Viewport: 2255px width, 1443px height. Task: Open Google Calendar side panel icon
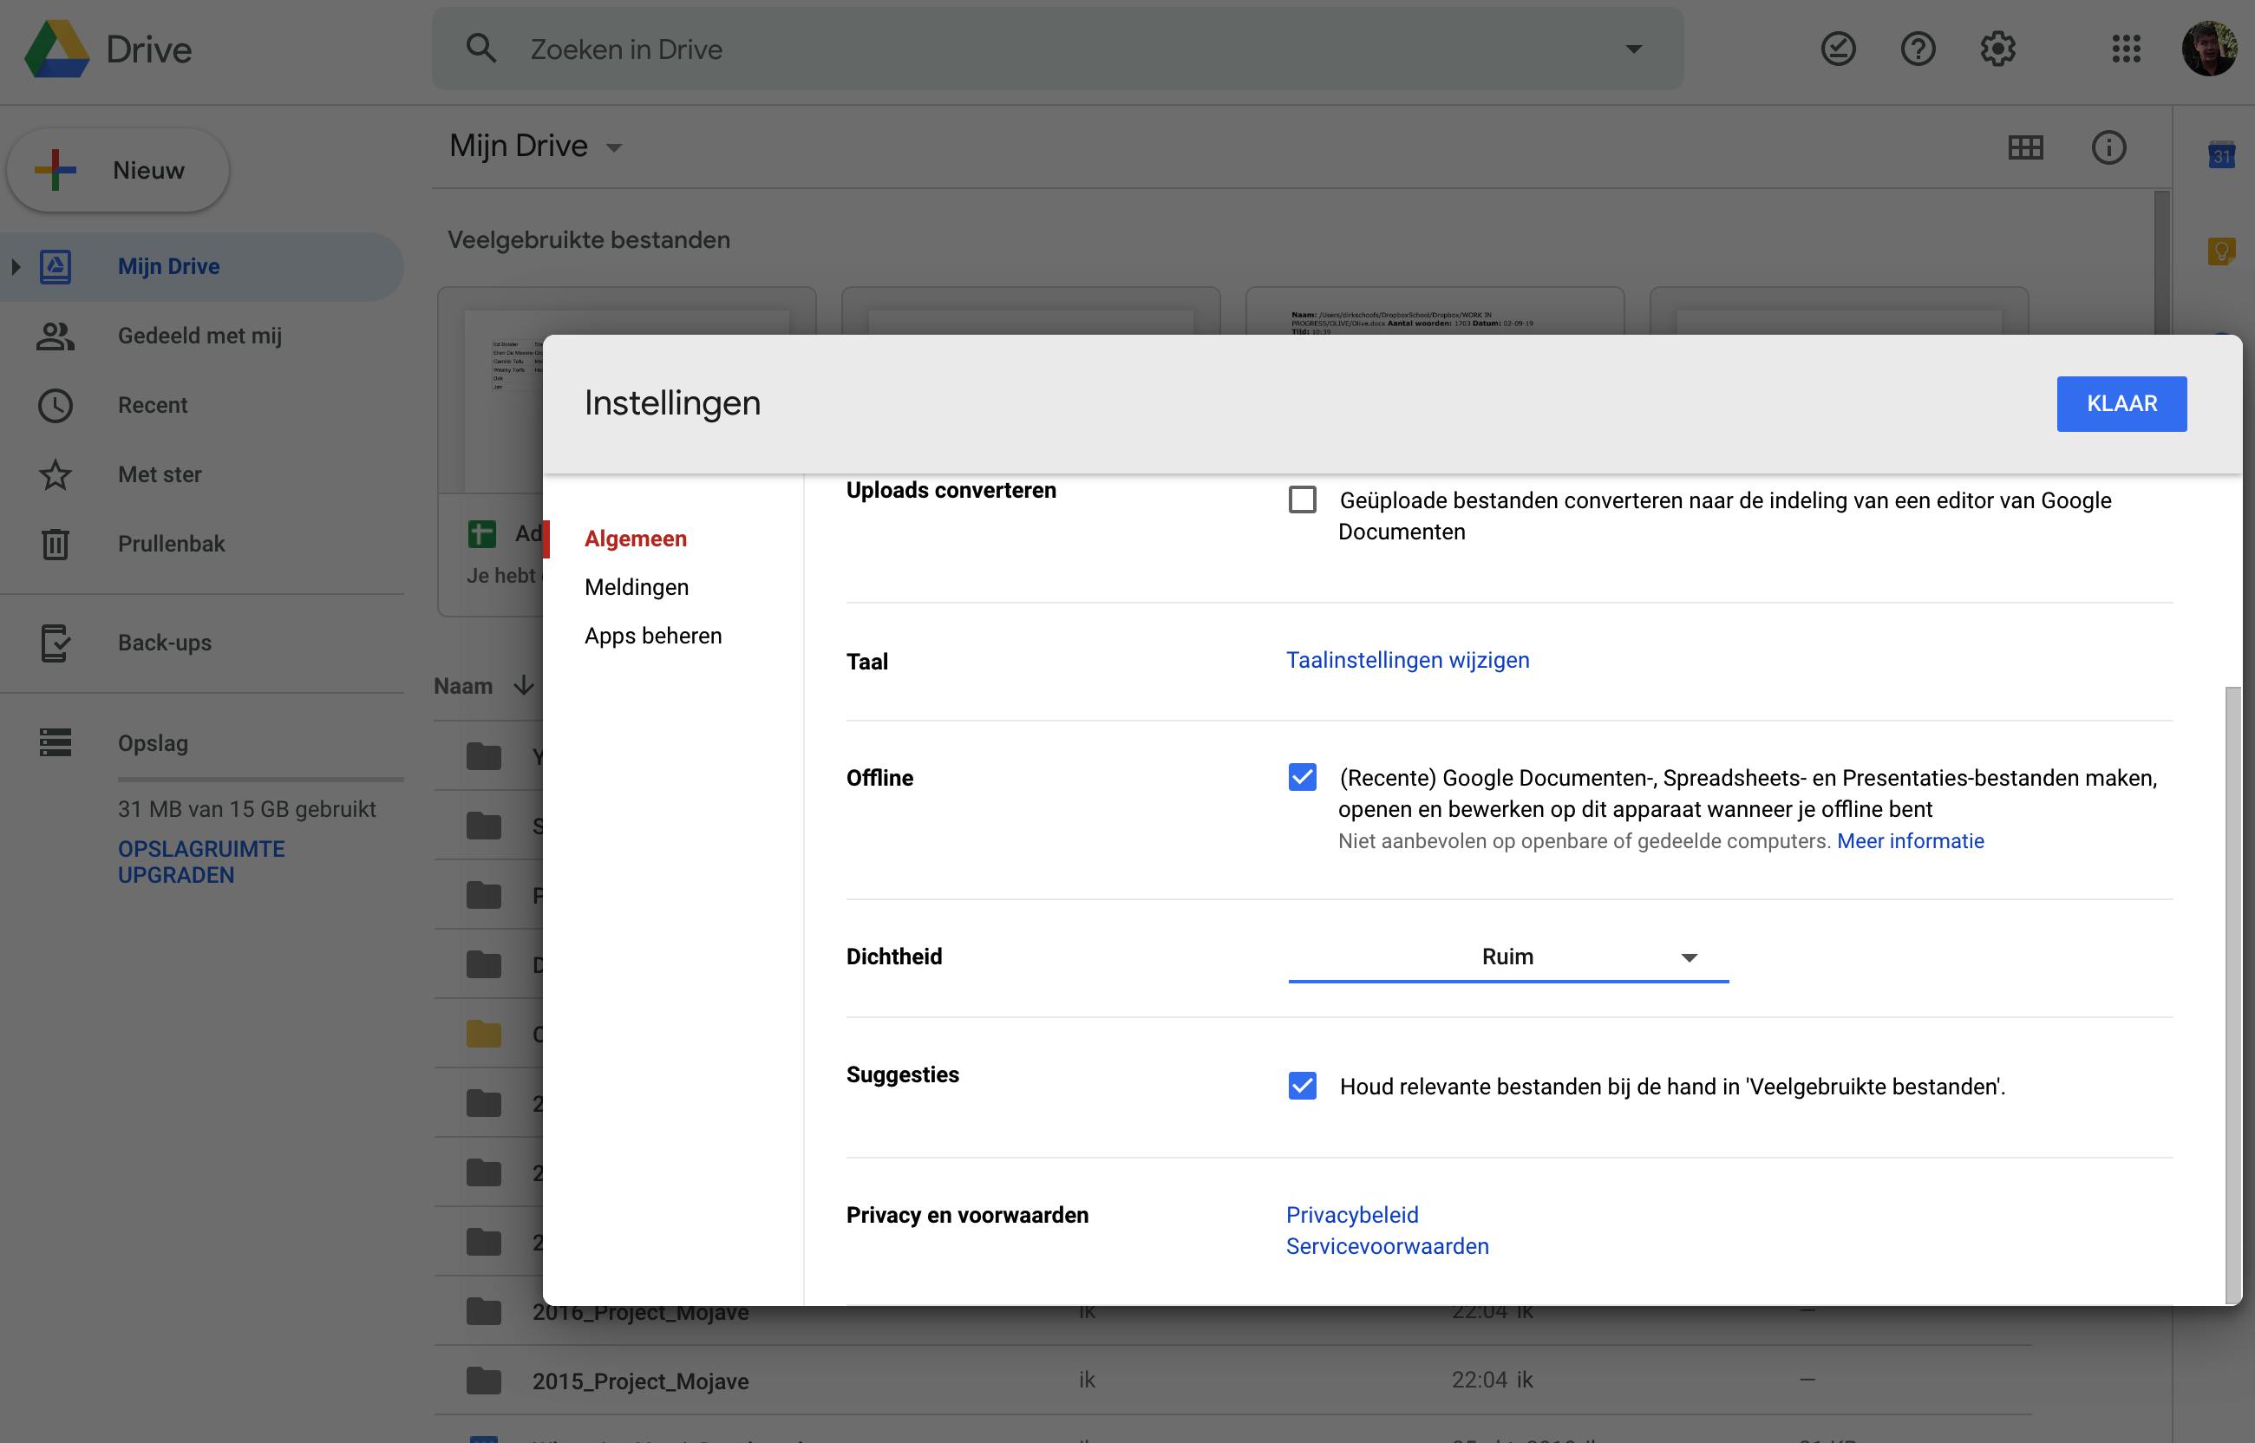[x=2221, y=154]
